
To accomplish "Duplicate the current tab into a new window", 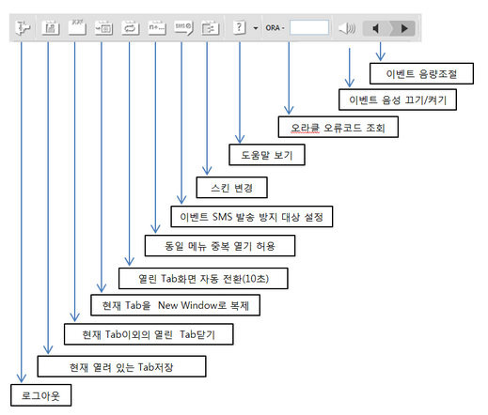I will (x=103, y=28).
